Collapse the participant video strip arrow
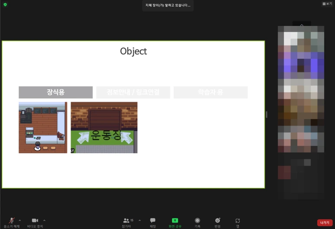Image resolution: width=335 pixels, height=229 pixels. pos(302,25)
